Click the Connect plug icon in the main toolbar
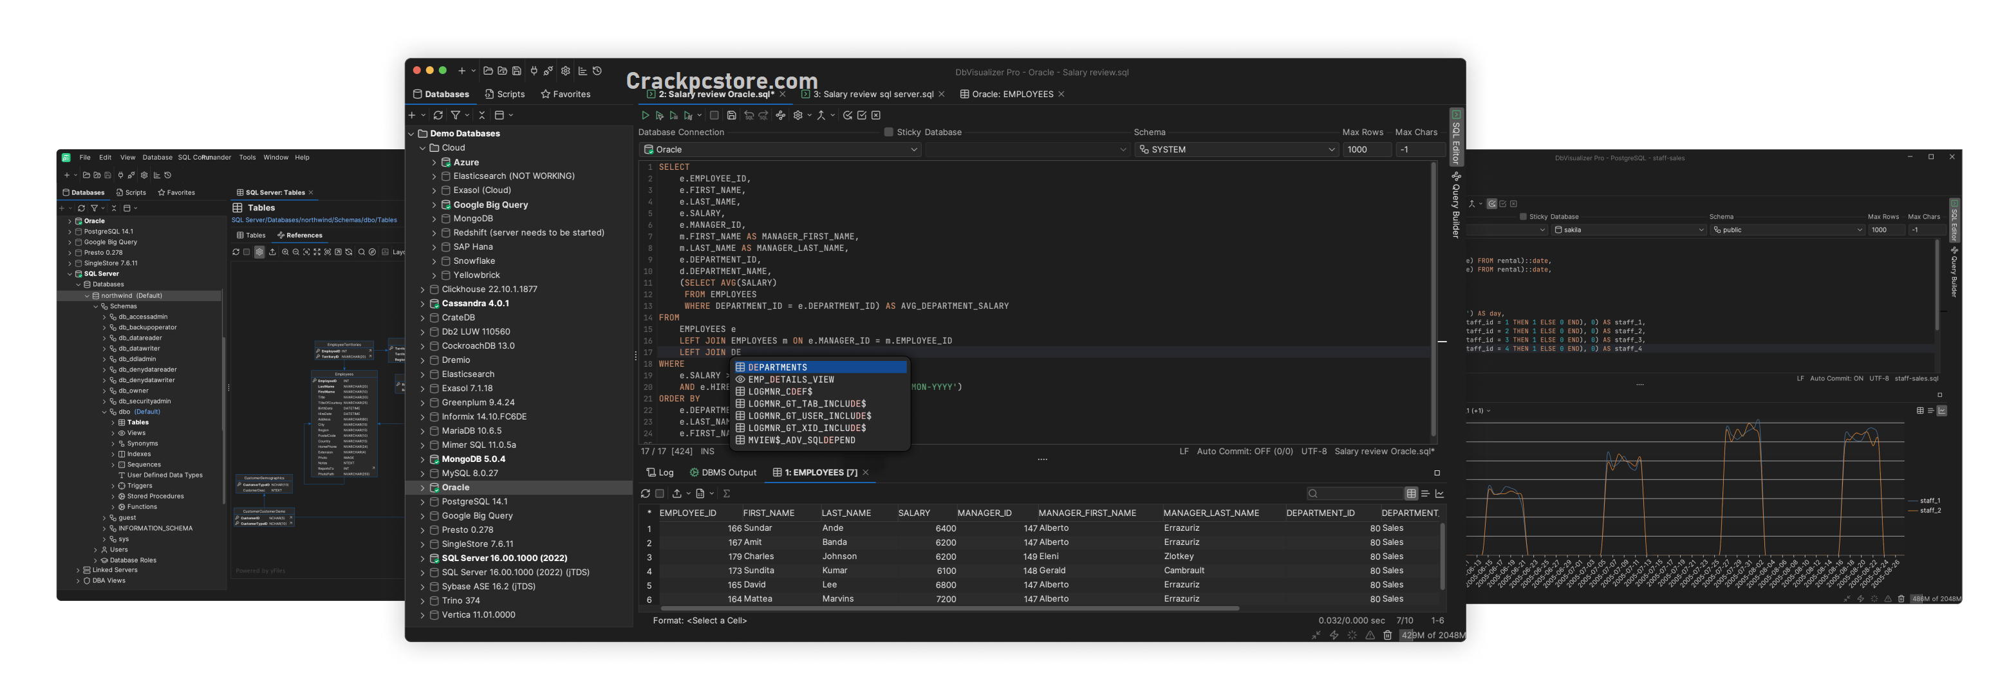Screen dimensions: 1998x700 (x=534, y=71)
